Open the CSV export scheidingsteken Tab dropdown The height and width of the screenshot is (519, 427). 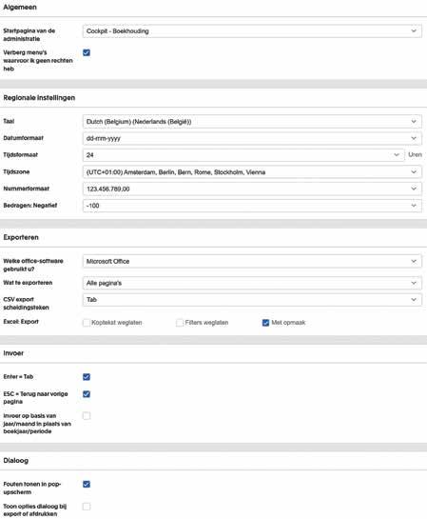pos(252,300)
